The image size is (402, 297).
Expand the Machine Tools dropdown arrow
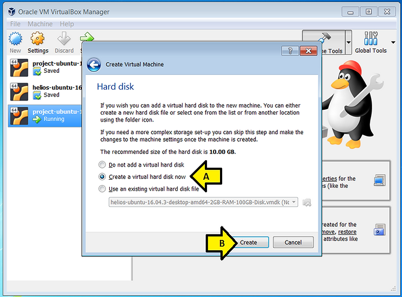tap(348, 42)
